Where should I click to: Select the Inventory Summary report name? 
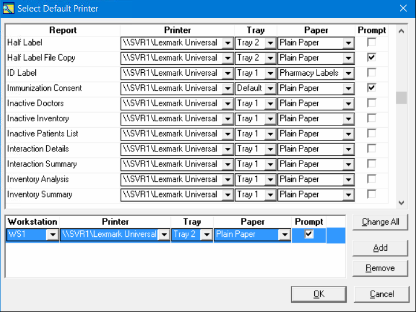pos(40,194)
